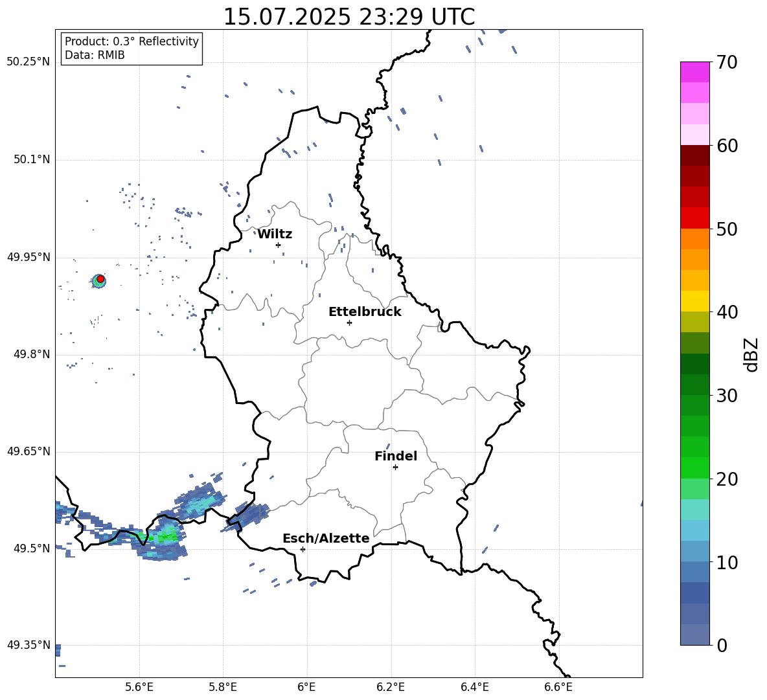Click the 49.8°N latitude label
The width and height of the screenshot is (767, 700).
click(x=32, y=354)
